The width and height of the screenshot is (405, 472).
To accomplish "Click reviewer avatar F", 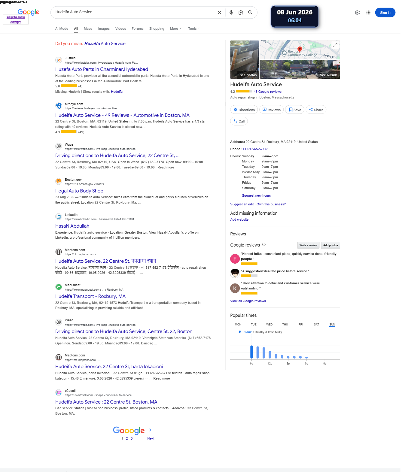I will click(235, 259).
